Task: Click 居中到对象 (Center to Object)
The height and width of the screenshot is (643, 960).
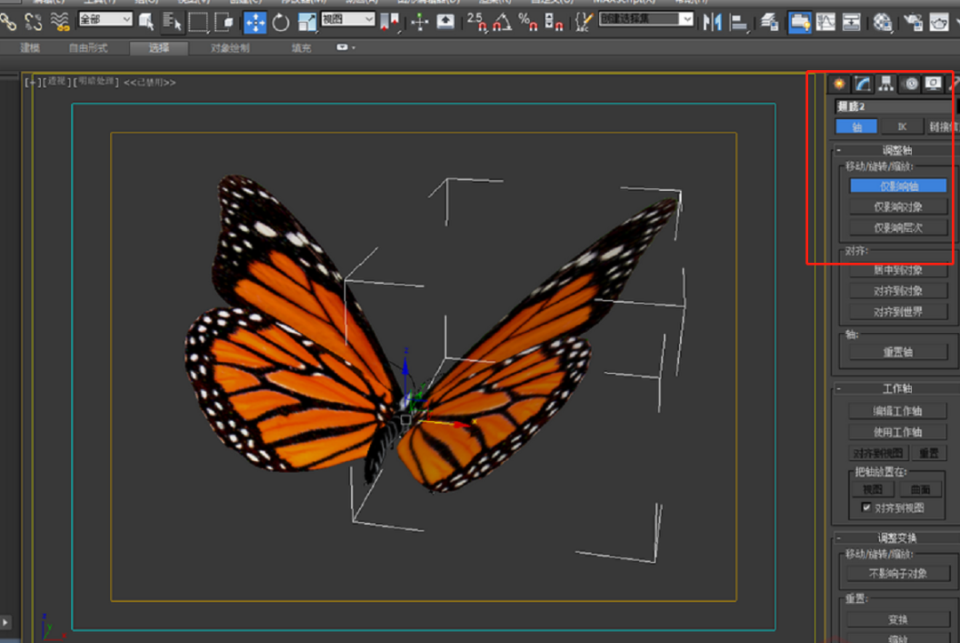Action: pos(898,270)
